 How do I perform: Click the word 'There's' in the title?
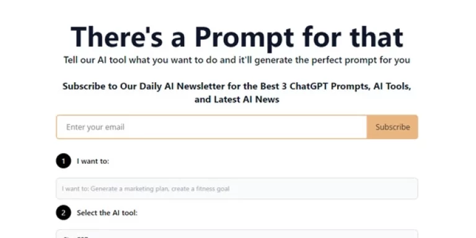point(117,37)
